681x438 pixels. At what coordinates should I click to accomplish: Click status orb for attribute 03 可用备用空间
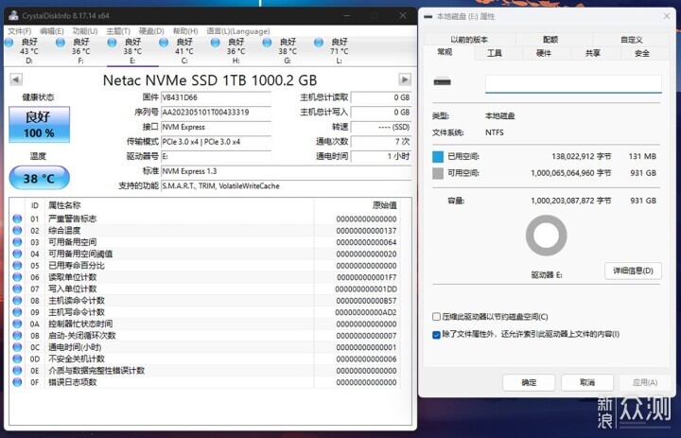17,242
